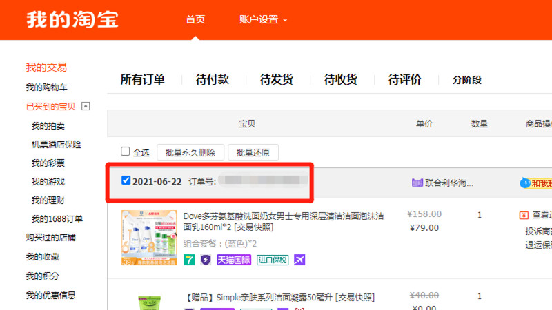The height and width of the screenshot is (310, 552).
Task: Open 我的理财 in the sidebar
Action: (48, 200)
